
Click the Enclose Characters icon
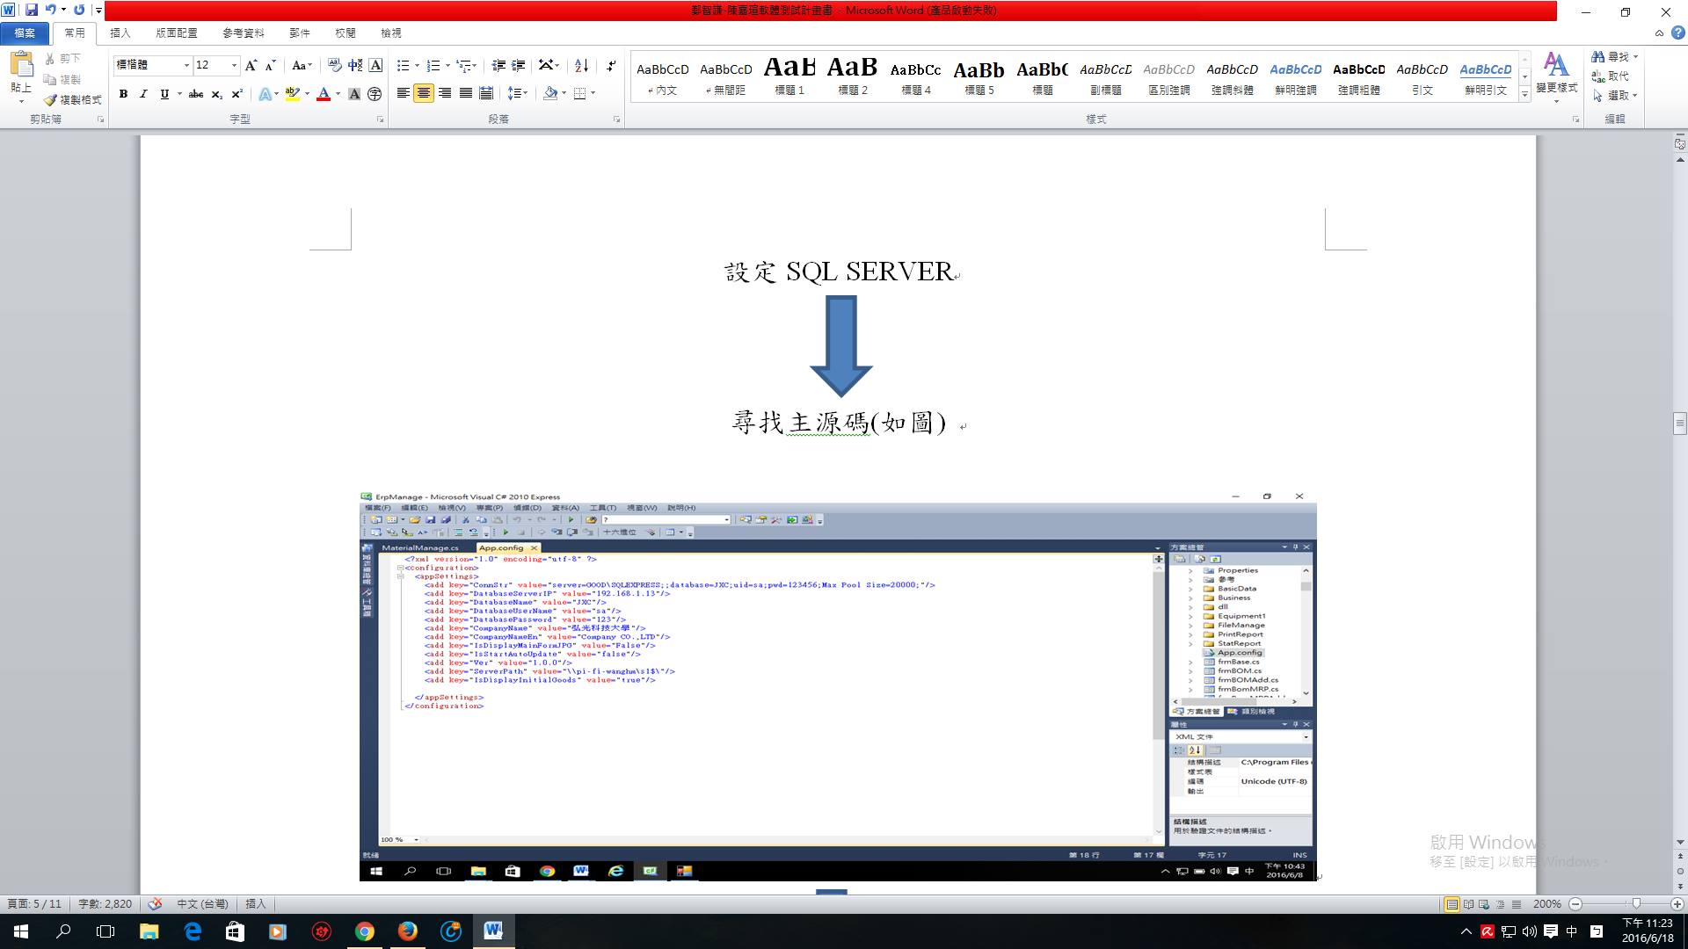click(375, 94)
